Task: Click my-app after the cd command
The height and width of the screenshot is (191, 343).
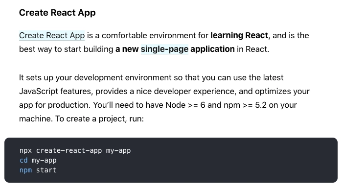Action: tap(44, 161)
